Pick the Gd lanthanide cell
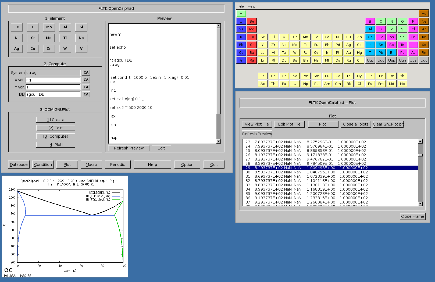Image resolution: width=435 pixels, height=282 pixels. [x=338, y=76]
